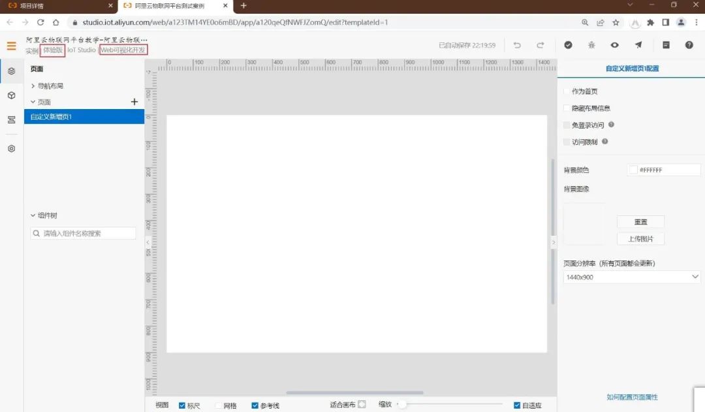705x412 pixels.
Task: Click the browser address bar URL
Action: click(x=235, y=22)
